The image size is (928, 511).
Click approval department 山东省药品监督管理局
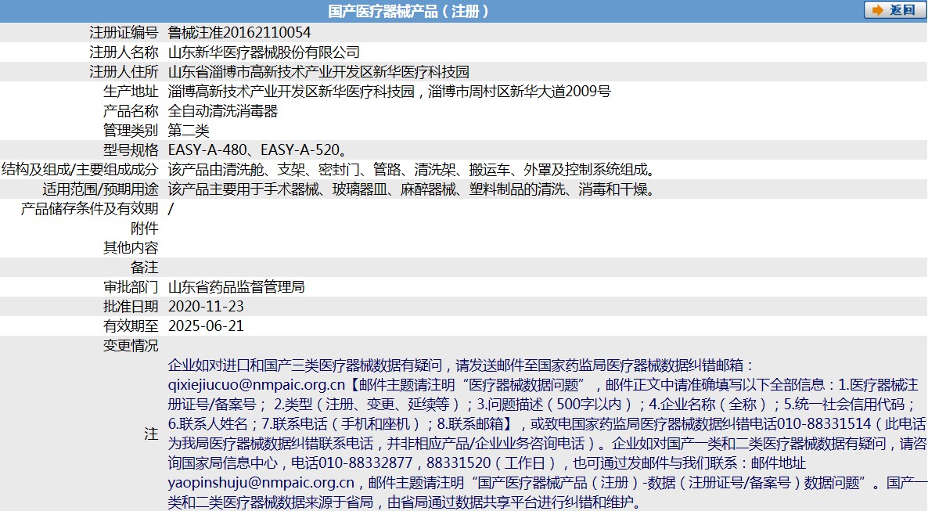click(x=236, y=287)
